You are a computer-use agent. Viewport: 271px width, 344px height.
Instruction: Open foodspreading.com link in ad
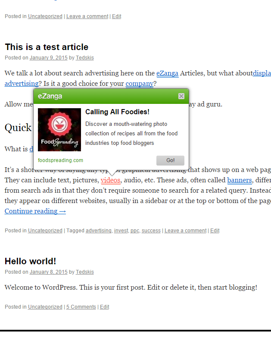coord(60,160)
